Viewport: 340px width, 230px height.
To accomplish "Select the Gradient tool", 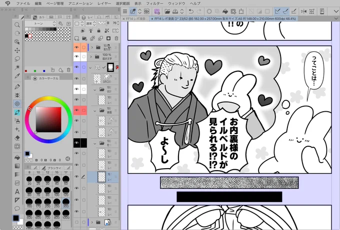I will (17, 166).
